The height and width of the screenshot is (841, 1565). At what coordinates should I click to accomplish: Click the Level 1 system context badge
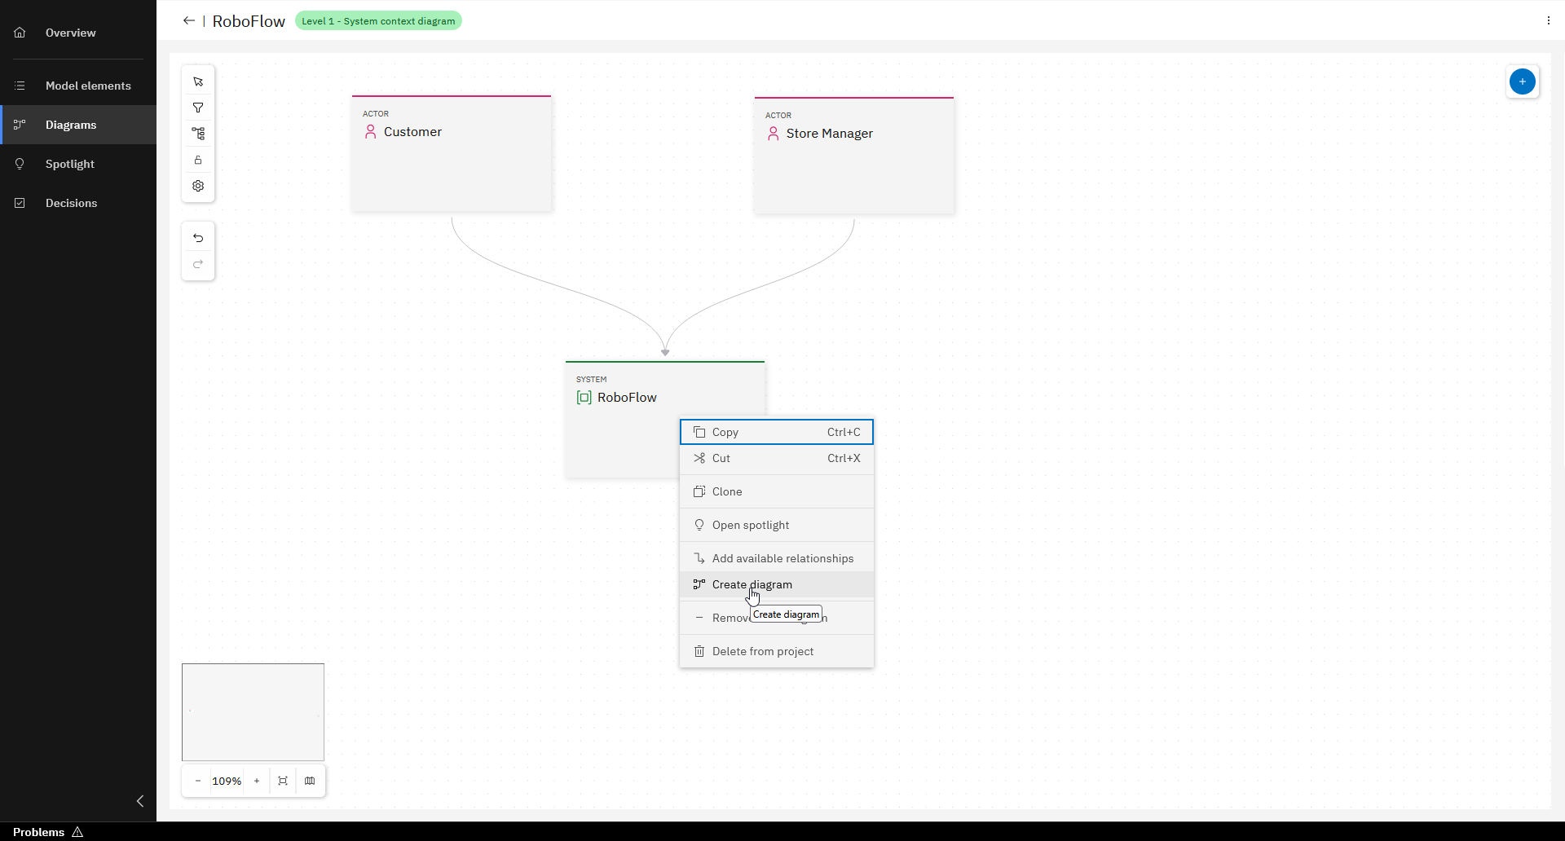[x=378, y=20]
